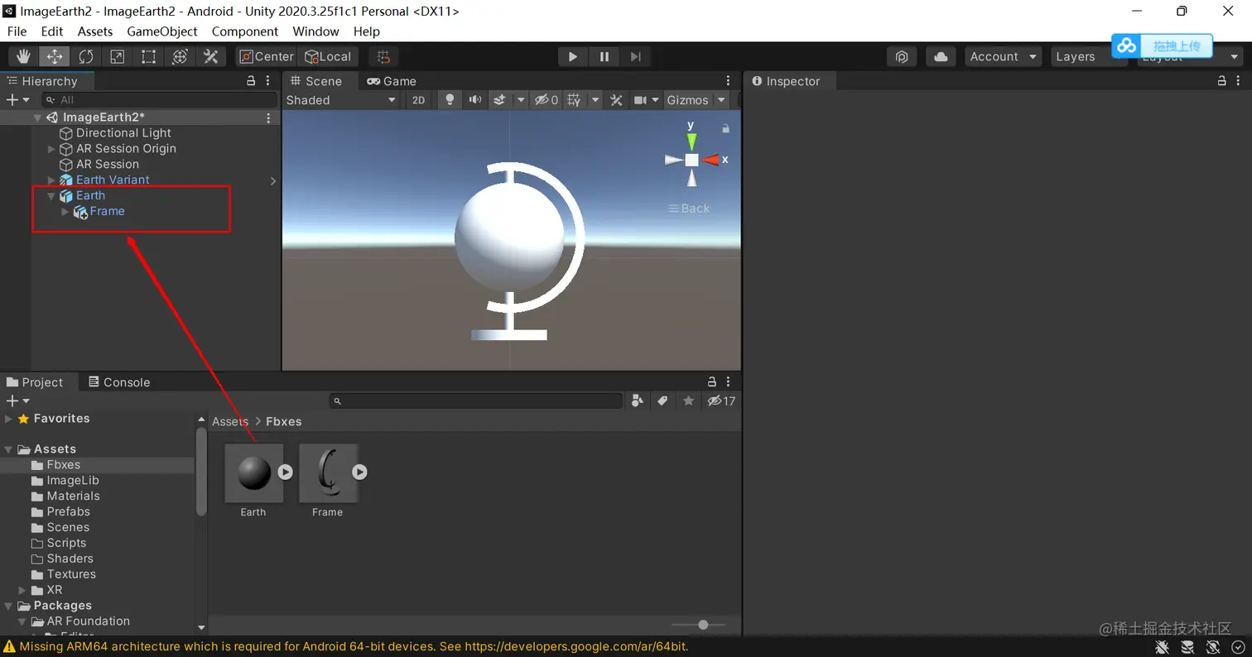Search by type in Project panel
The height and width of the screenshot is (657, 1252).
coord(638,401)
